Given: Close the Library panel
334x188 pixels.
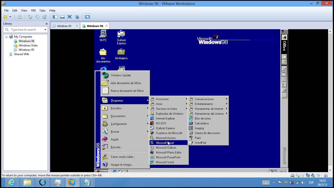Looking at the screenshot, I should coord(46,23).
